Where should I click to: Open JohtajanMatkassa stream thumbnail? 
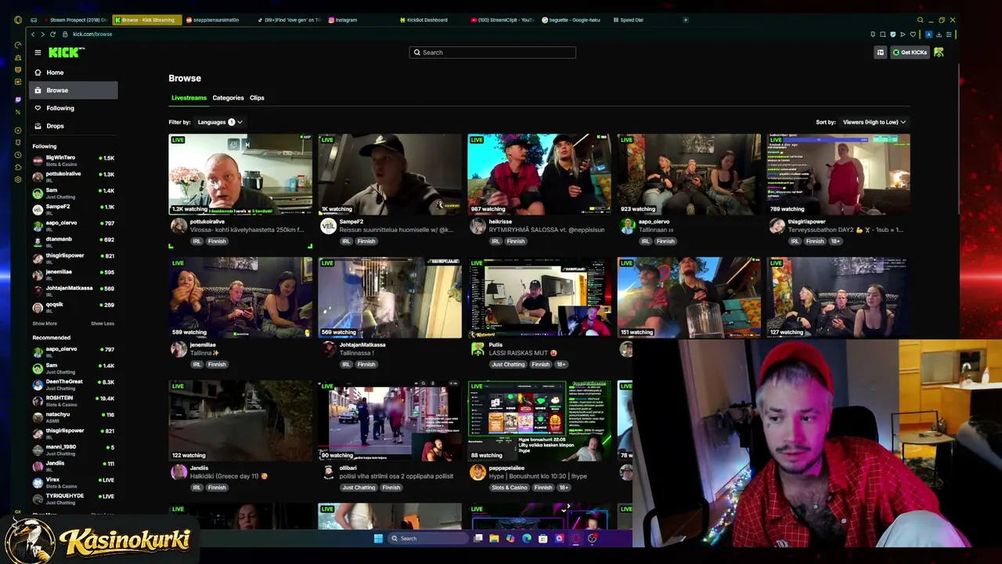tap(390, 298)
